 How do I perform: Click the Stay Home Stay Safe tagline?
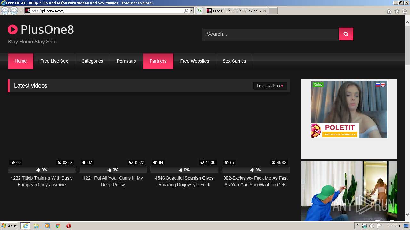click(32, 42)
